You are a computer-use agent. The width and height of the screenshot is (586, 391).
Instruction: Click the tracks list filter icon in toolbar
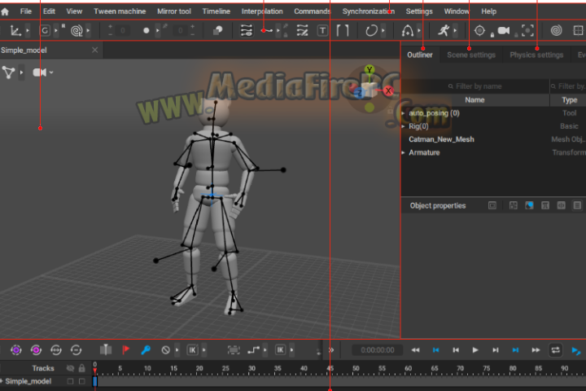(247, 31)
